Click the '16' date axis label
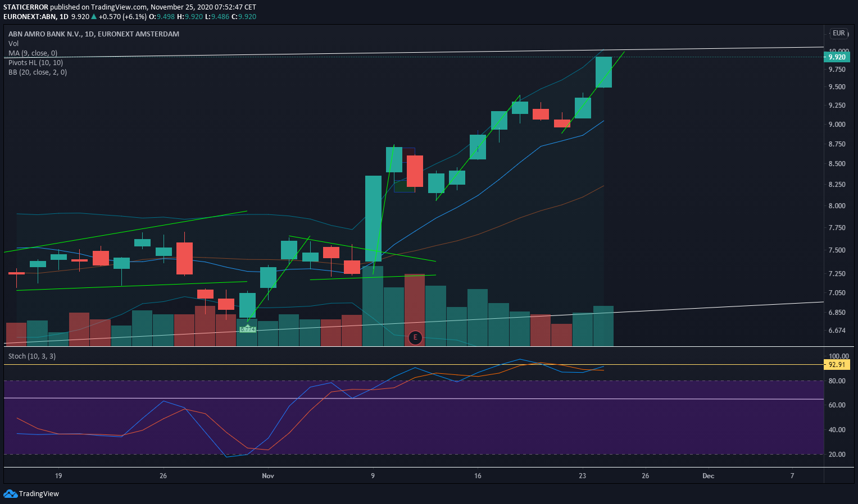 point(478,476)
